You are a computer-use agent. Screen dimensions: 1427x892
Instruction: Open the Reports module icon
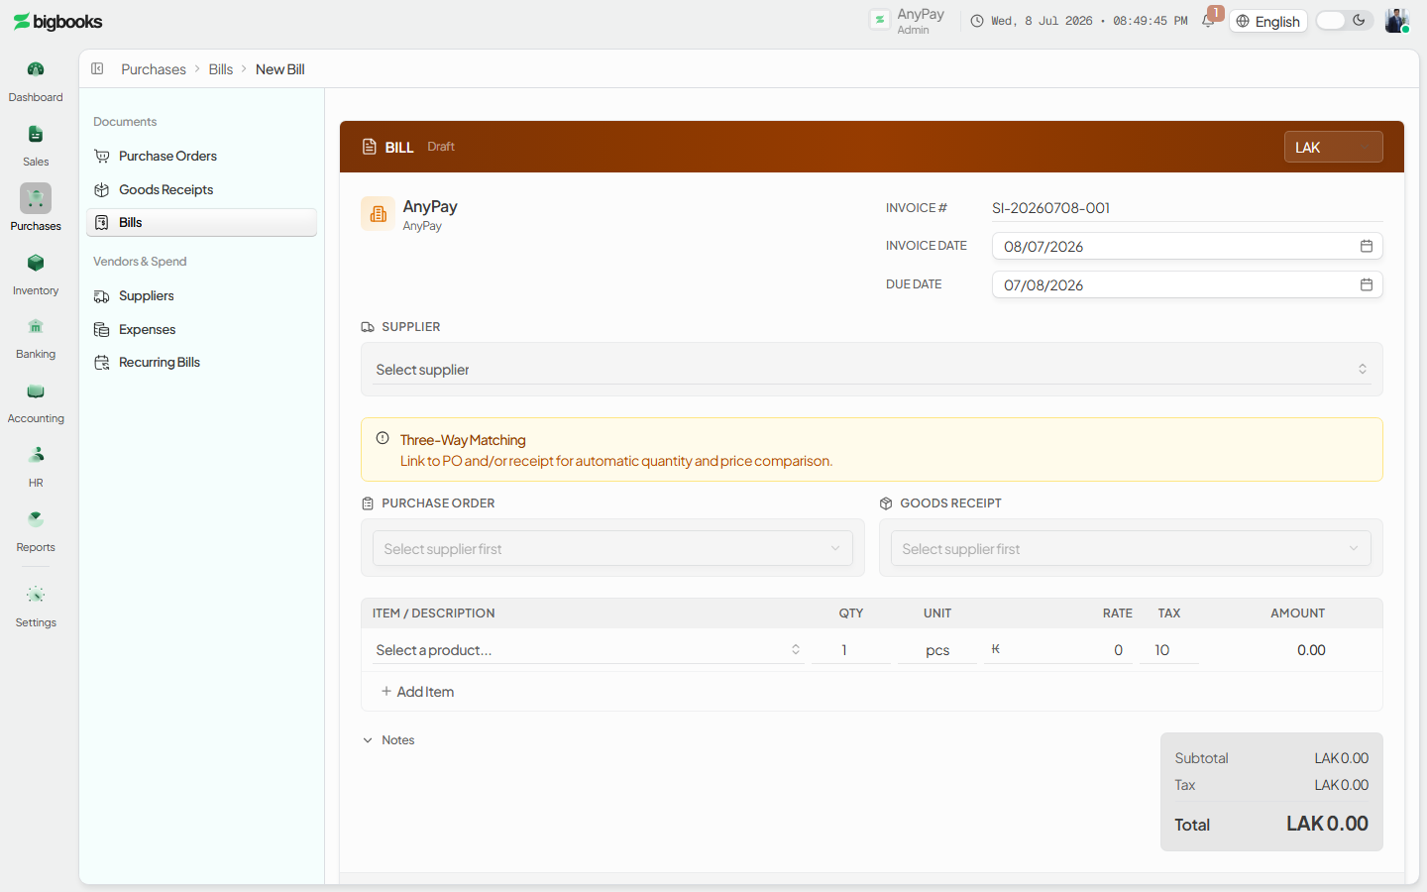[36, 519]
